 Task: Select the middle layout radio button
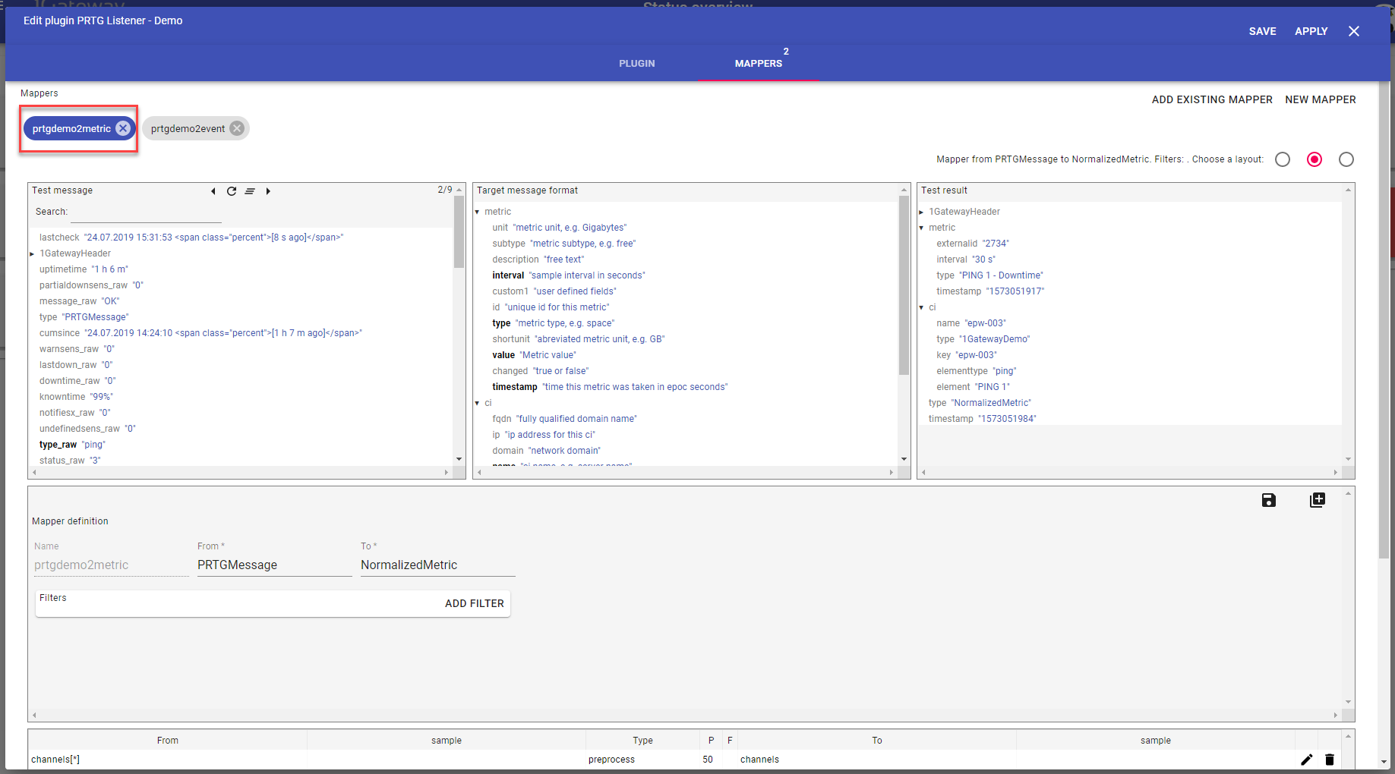pos(1315,159)
